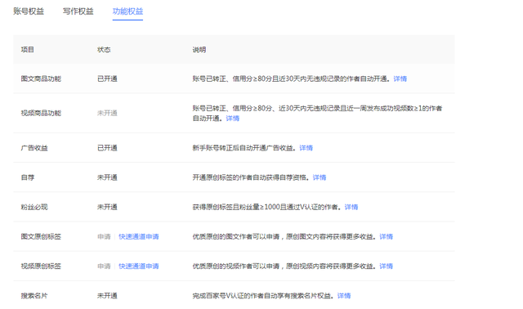Screen dimensions: 523x309
Task: Click 快速通道申请 for 图文原创标签
Action: 139,236
